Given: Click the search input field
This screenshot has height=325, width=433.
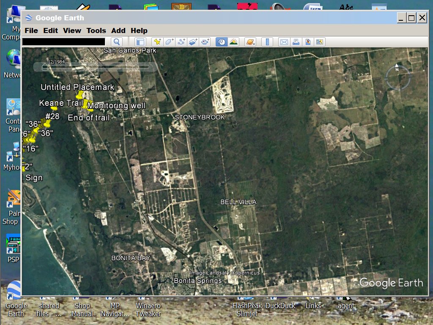Looking at the screenshot, I should pyautogui.click(x=63, y=41).
